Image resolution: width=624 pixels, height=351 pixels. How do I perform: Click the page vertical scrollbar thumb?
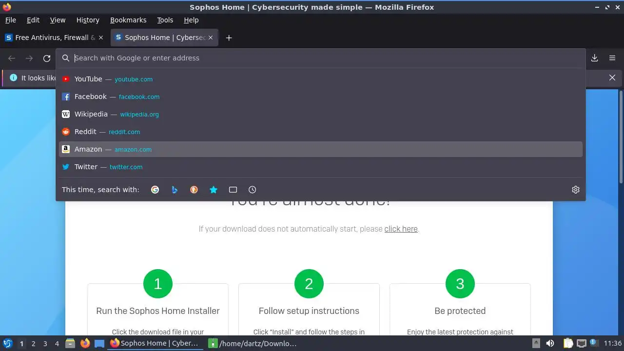pyautogui.click(x=621, y=136)
